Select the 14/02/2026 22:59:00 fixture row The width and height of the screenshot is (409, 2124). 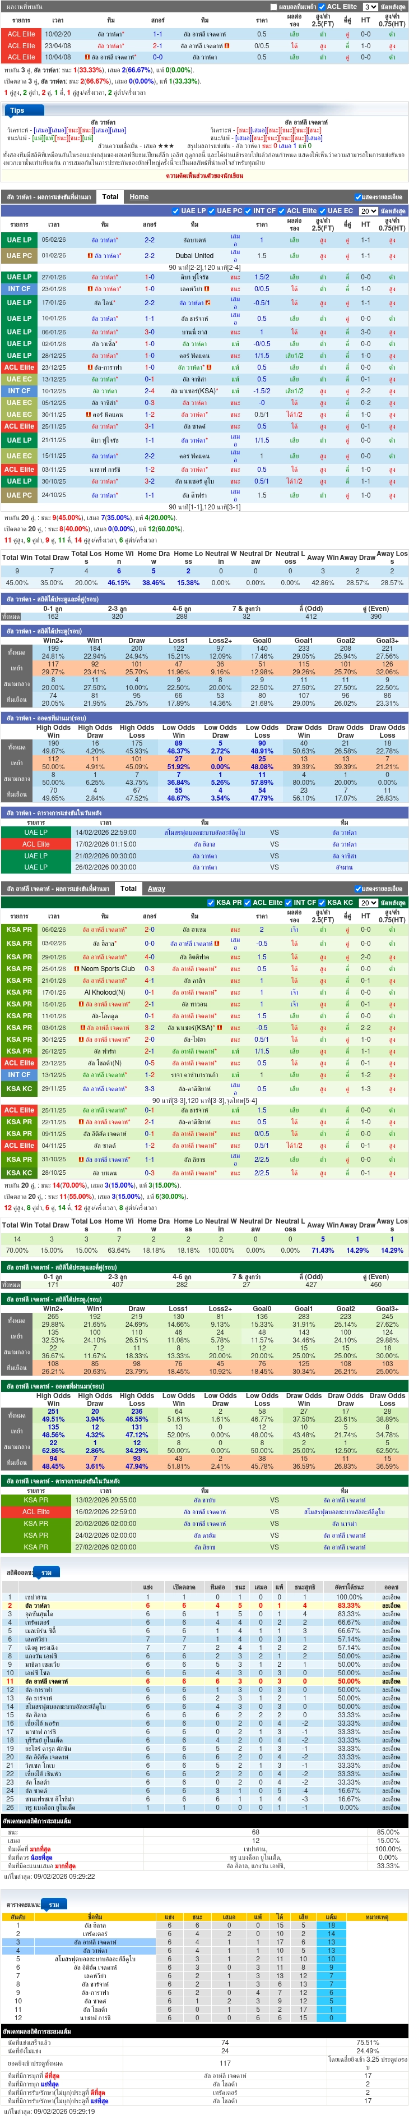[204, 833]
